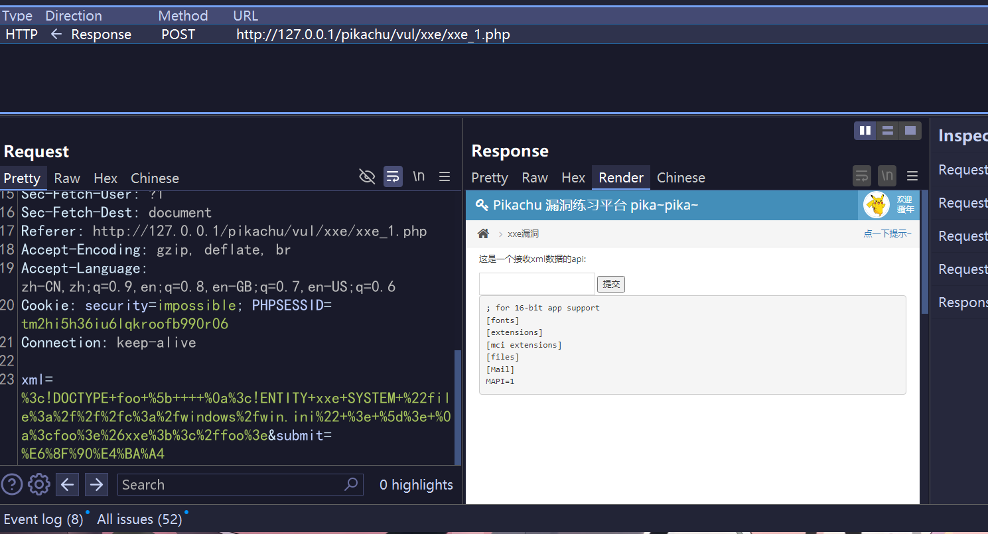This screenshot has width=988, height=534.
Task: Click the URL column header
Action: click(246, 15)
